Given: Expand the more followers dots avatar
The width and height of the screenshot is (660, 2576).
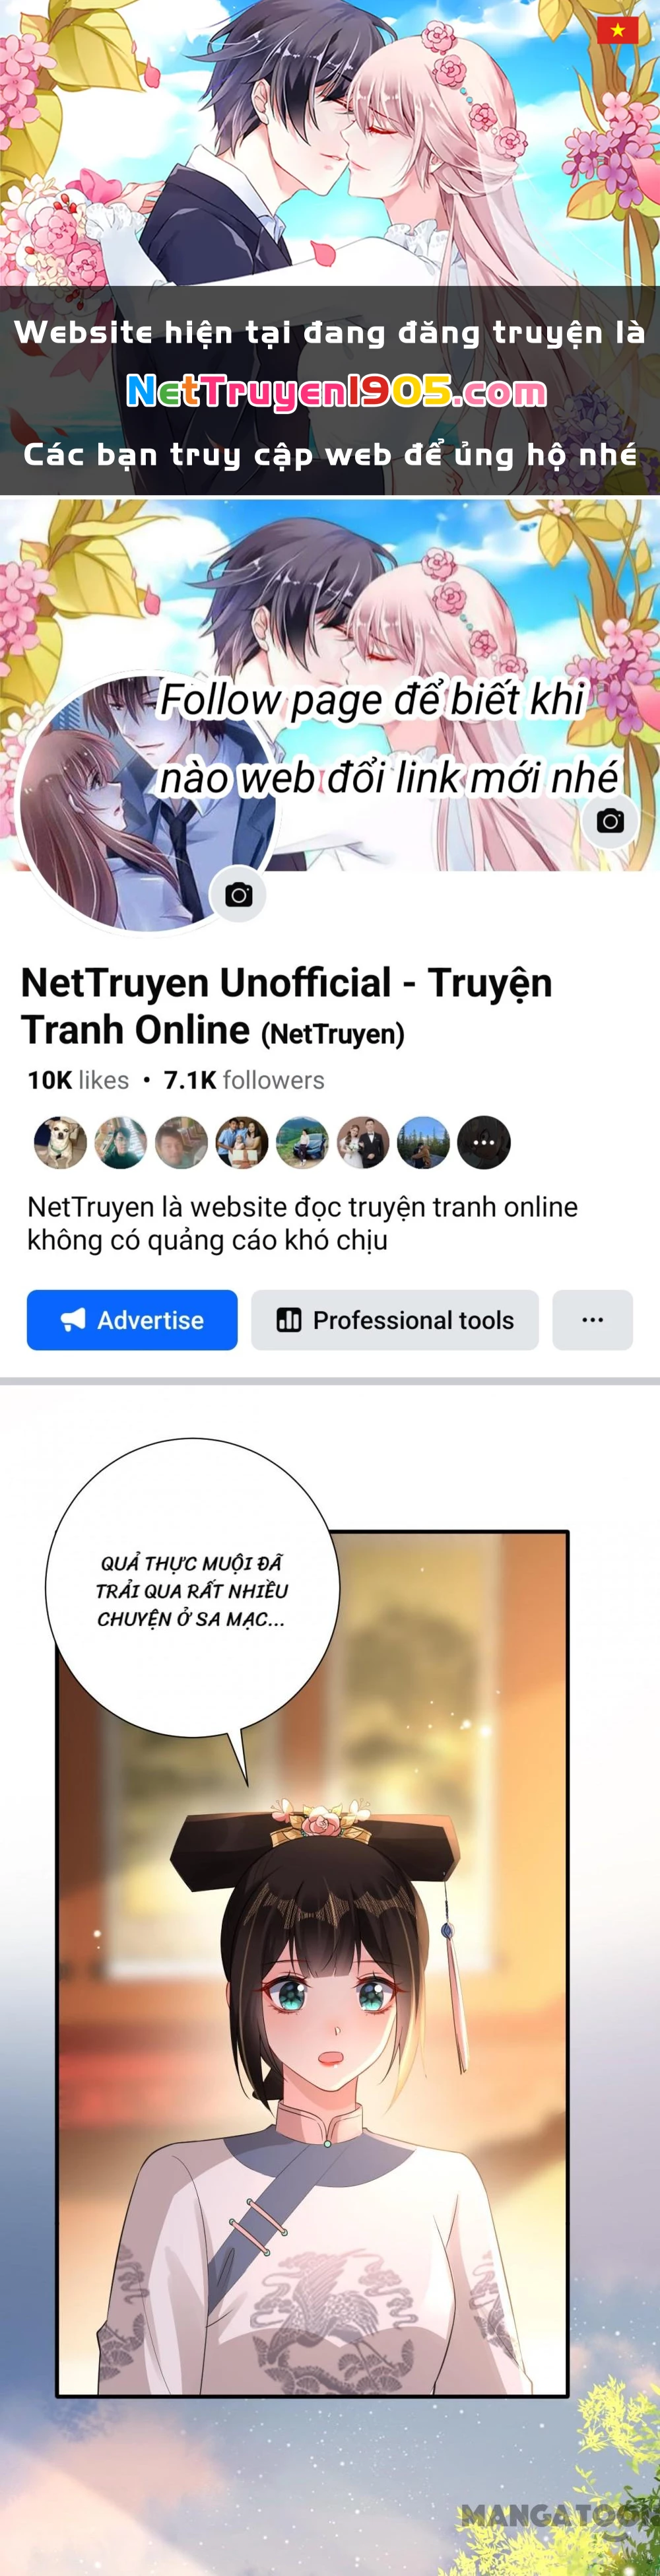Looking at the screenshot, I should click(x=484, y=1142).
